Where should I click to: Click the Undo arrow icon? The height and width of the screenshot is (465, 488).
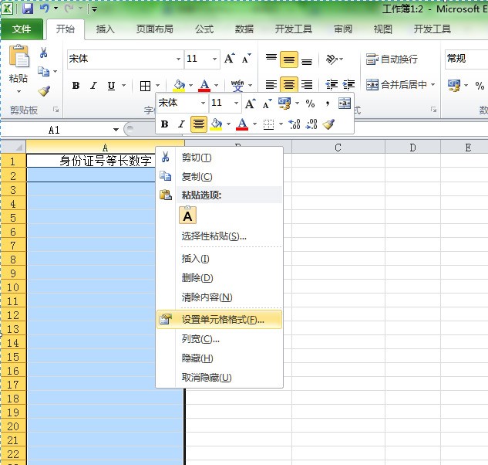(45, 8)
